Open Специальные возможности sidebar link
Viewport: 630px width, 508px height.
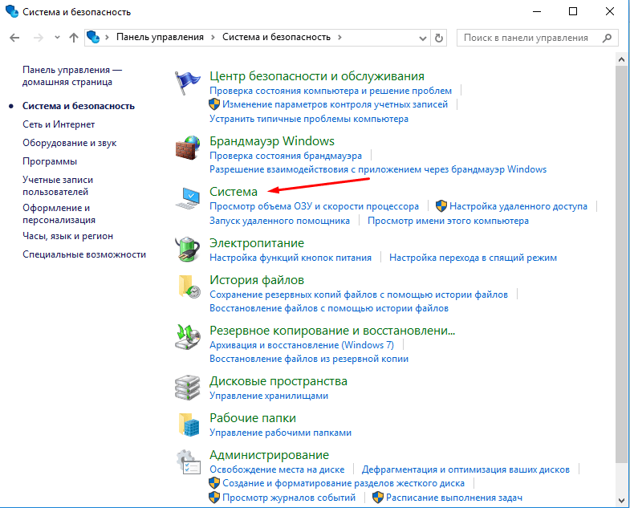coord(84,254)
